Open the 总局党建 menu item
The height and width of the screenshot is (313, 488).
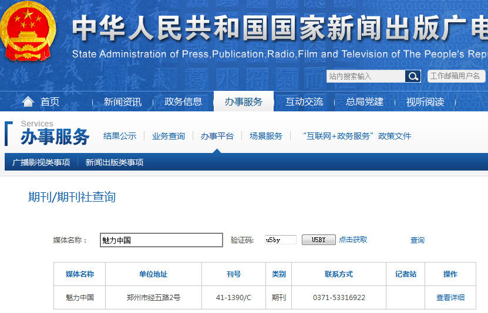(365, 101)
